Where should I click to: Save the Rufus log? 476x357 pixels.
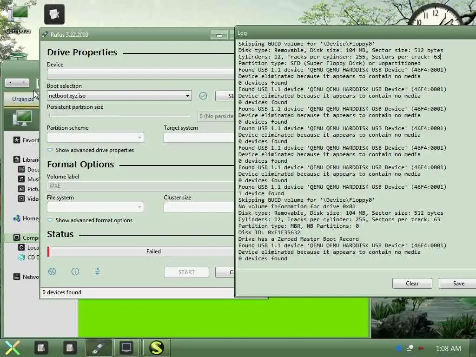[457, 283]
